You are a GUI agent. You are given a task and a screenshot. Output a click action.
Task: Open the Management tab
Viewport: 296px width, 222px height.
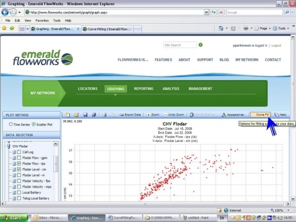[200, 89]
